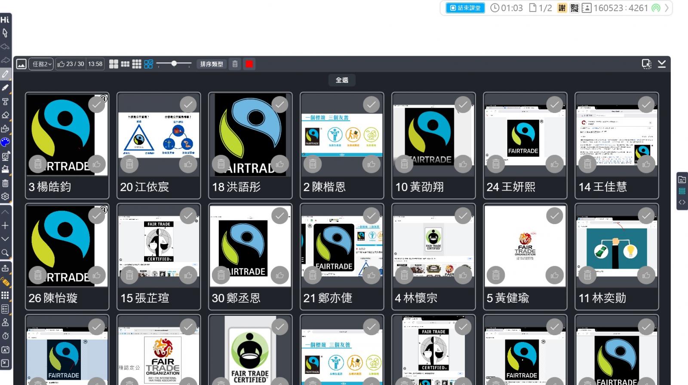This screenshot has height=385, width=688.
Task: Open the 任務2 task dropdown
Action: click(x=41, y=64)
